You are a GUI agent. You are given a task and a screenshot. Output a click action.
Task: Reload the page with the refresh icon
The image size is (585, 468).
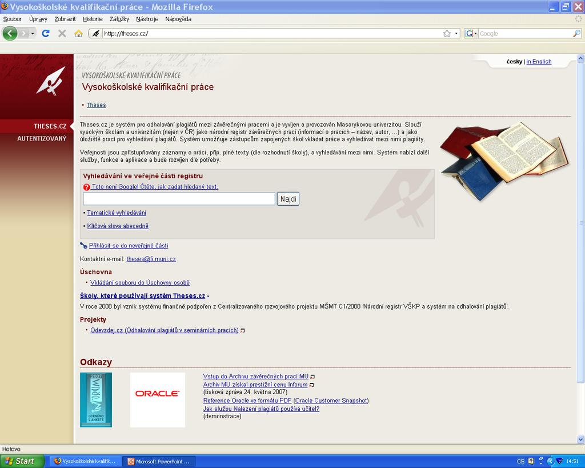point(46,33)
